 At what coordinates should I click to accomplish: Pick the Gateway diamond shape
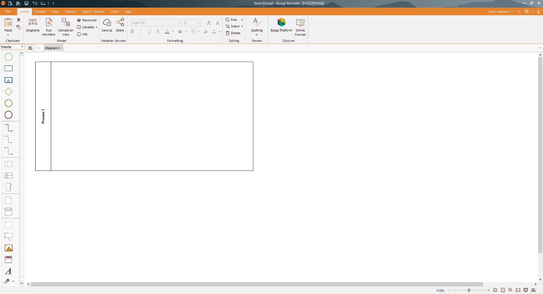(x=8, y=92)
